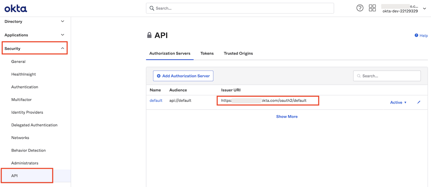The height and width of the screenshot is (187, 431).
Task: Click the Help link icon
Action: point(416,36)
